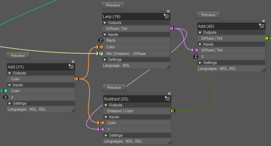Click the Preview button above Subtract (20)
This screenshot has height=146, width=271.
[114, 88]
